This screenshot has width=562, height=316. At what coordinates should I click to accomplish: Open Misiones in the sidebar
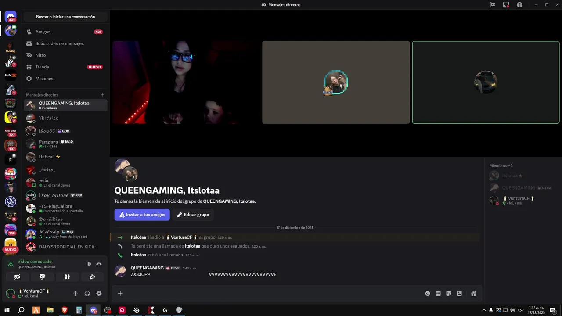65,79
